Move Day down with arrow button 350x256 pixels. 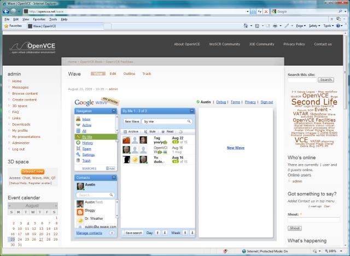tap(165, 233)
